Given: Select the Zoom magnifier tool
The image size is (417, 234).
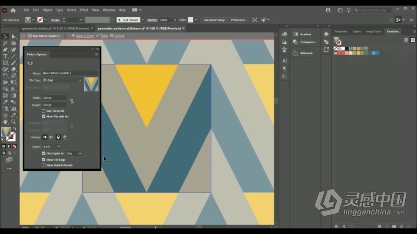Looking at the screenshot, I should (13, 122).
